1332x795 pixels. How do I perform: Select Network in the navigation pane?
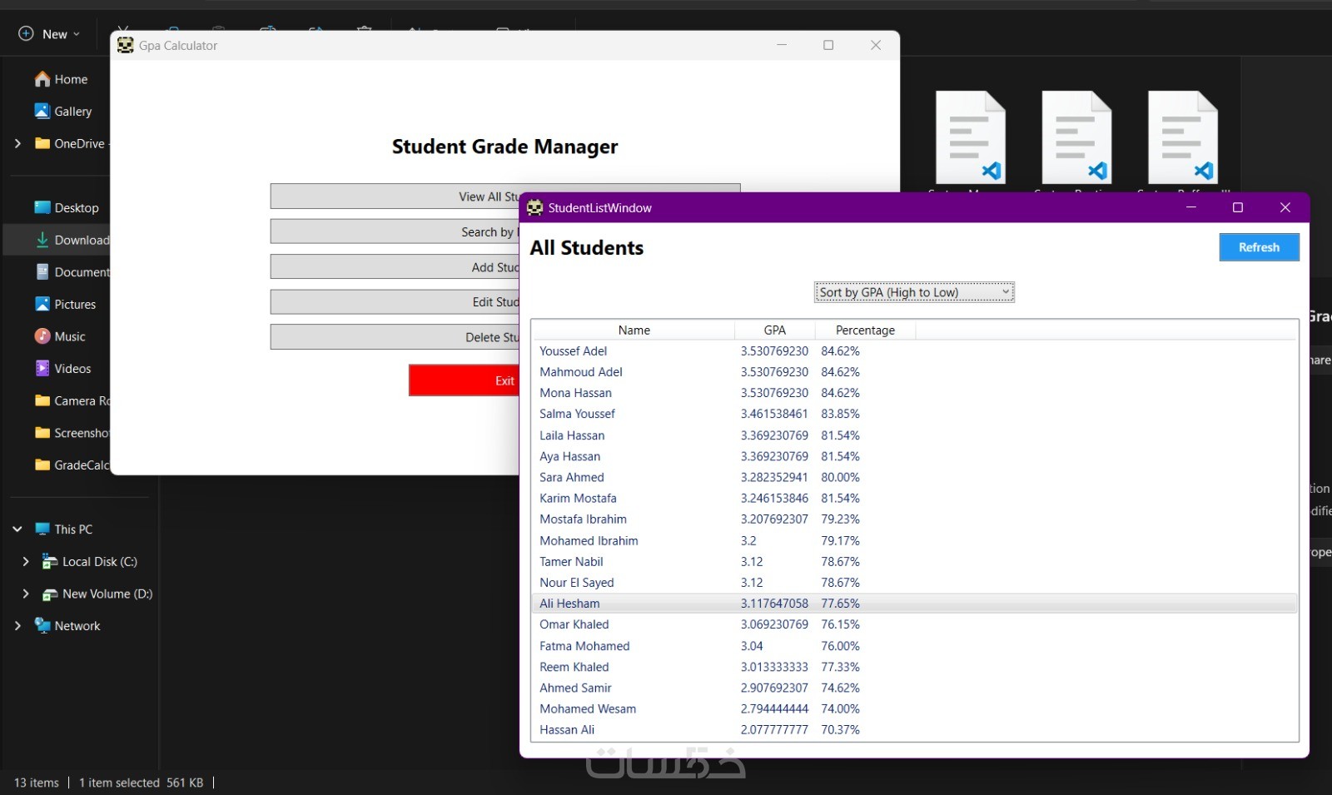(67, 626)
